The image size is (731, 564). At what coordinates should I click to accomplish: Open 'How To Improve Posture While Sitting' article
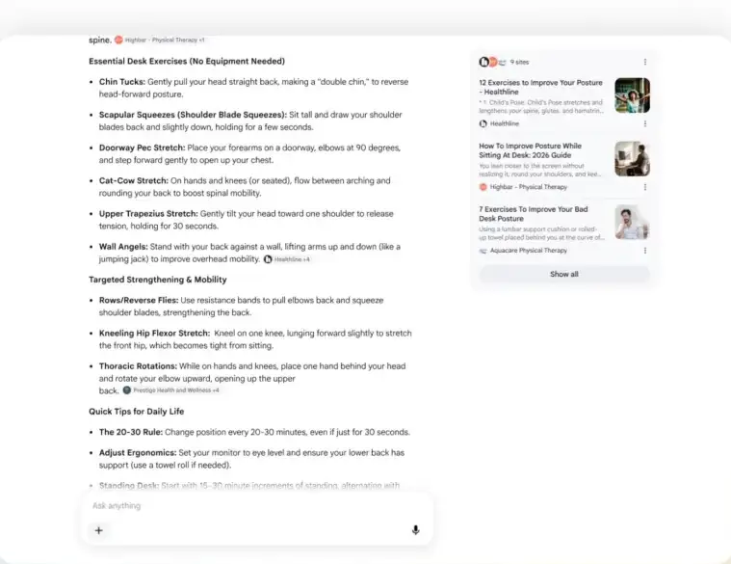[530, 150]
